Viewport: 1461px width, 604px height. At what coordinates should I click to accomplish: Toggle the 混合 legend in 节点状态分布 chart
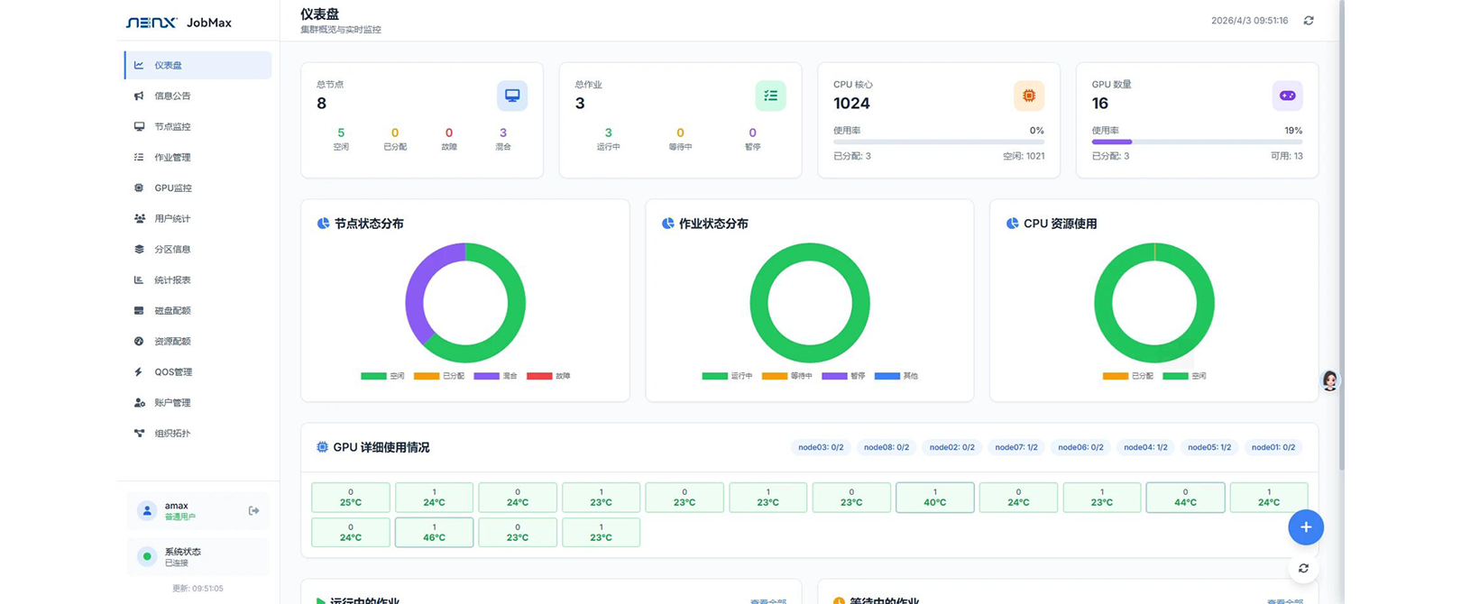(x=496, y=376)
